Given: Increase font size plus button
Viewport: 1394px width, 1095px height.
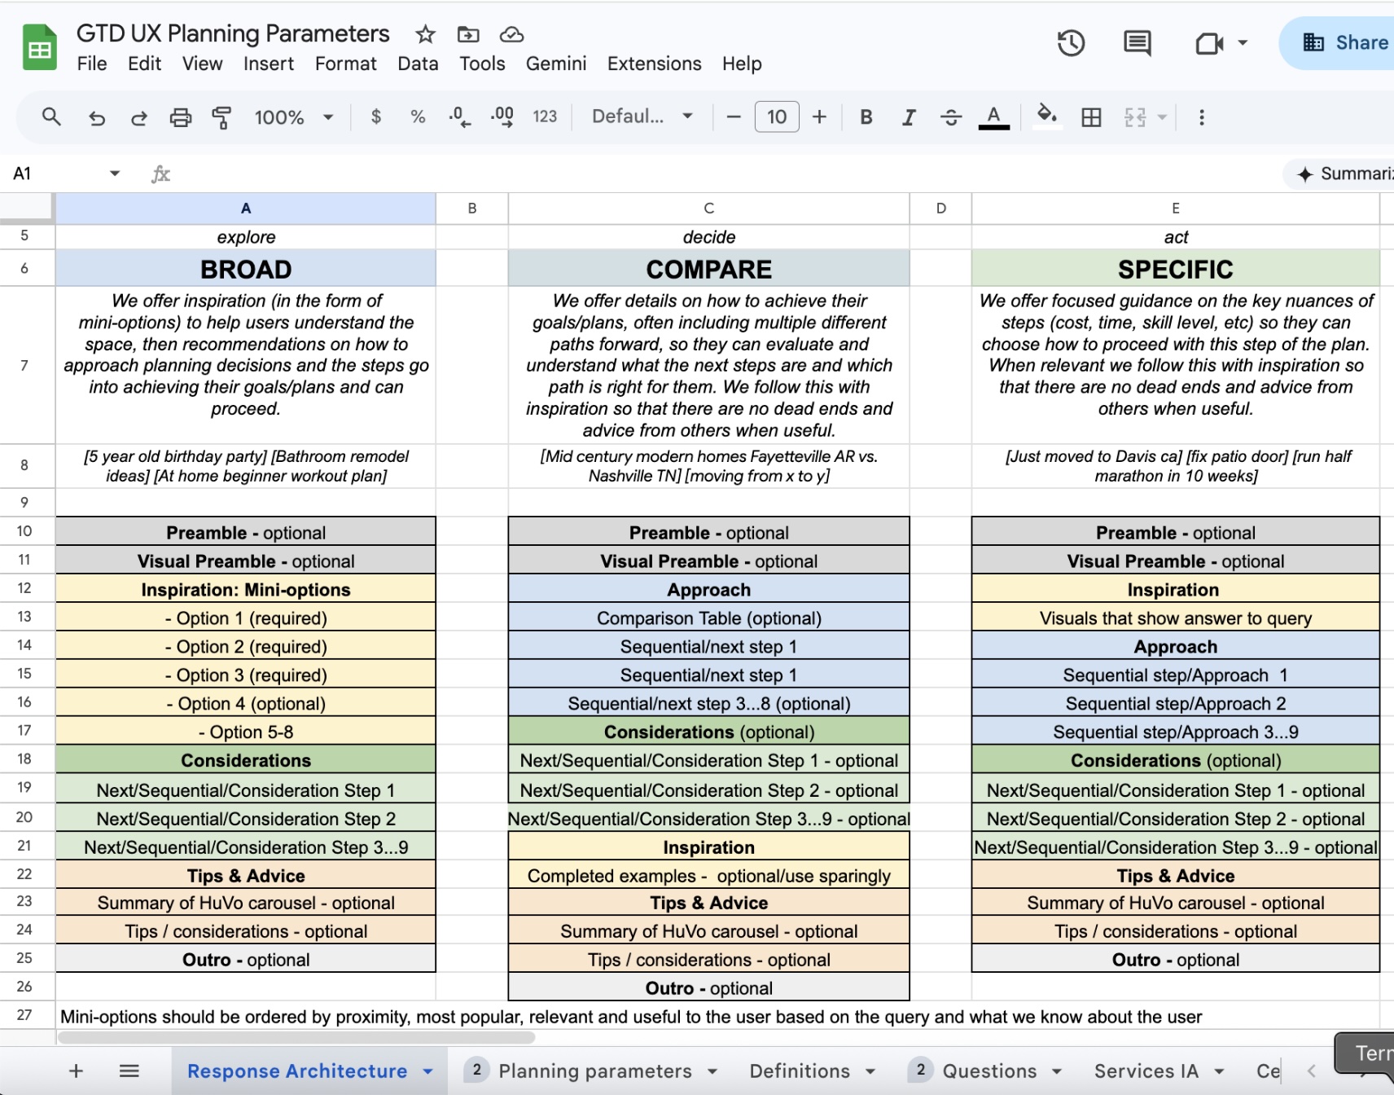Looking at the screenshot, I should [x=819, y=117].
